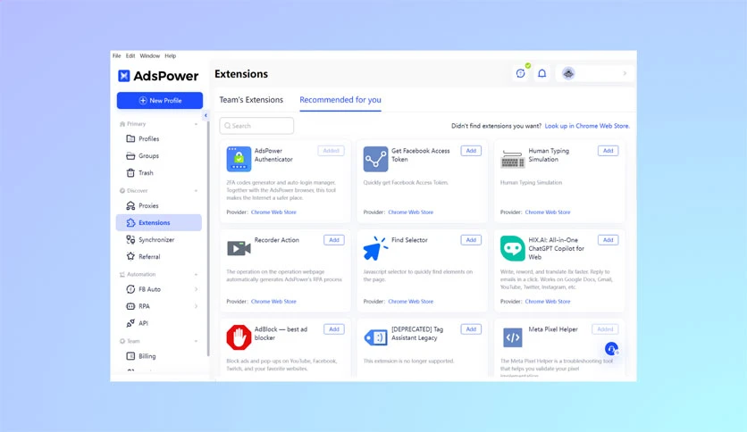Screen dimensions: 747x432
Task: Open the notifications bell
Action: click(x=542, y=73)
